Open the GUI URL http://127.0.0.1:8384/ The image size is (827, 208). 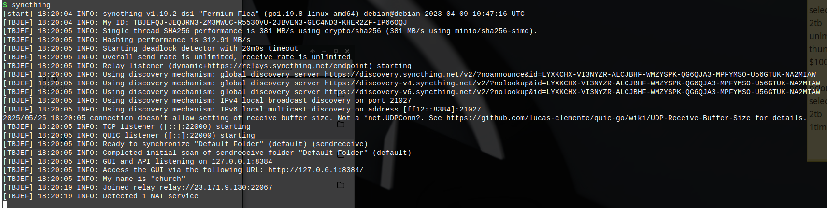click(315, 170)
